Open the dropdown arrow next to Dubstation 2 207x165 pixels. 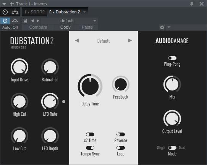(84, 12)
